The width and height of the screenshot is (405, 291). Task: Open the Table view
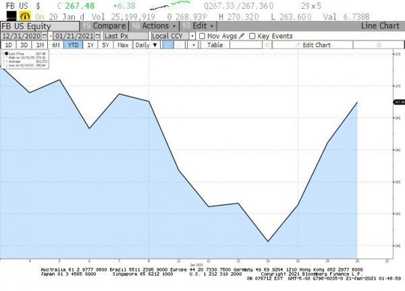215,45
